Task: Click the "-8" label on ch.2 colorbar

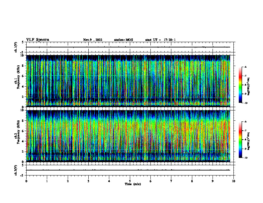Action: 245,140
